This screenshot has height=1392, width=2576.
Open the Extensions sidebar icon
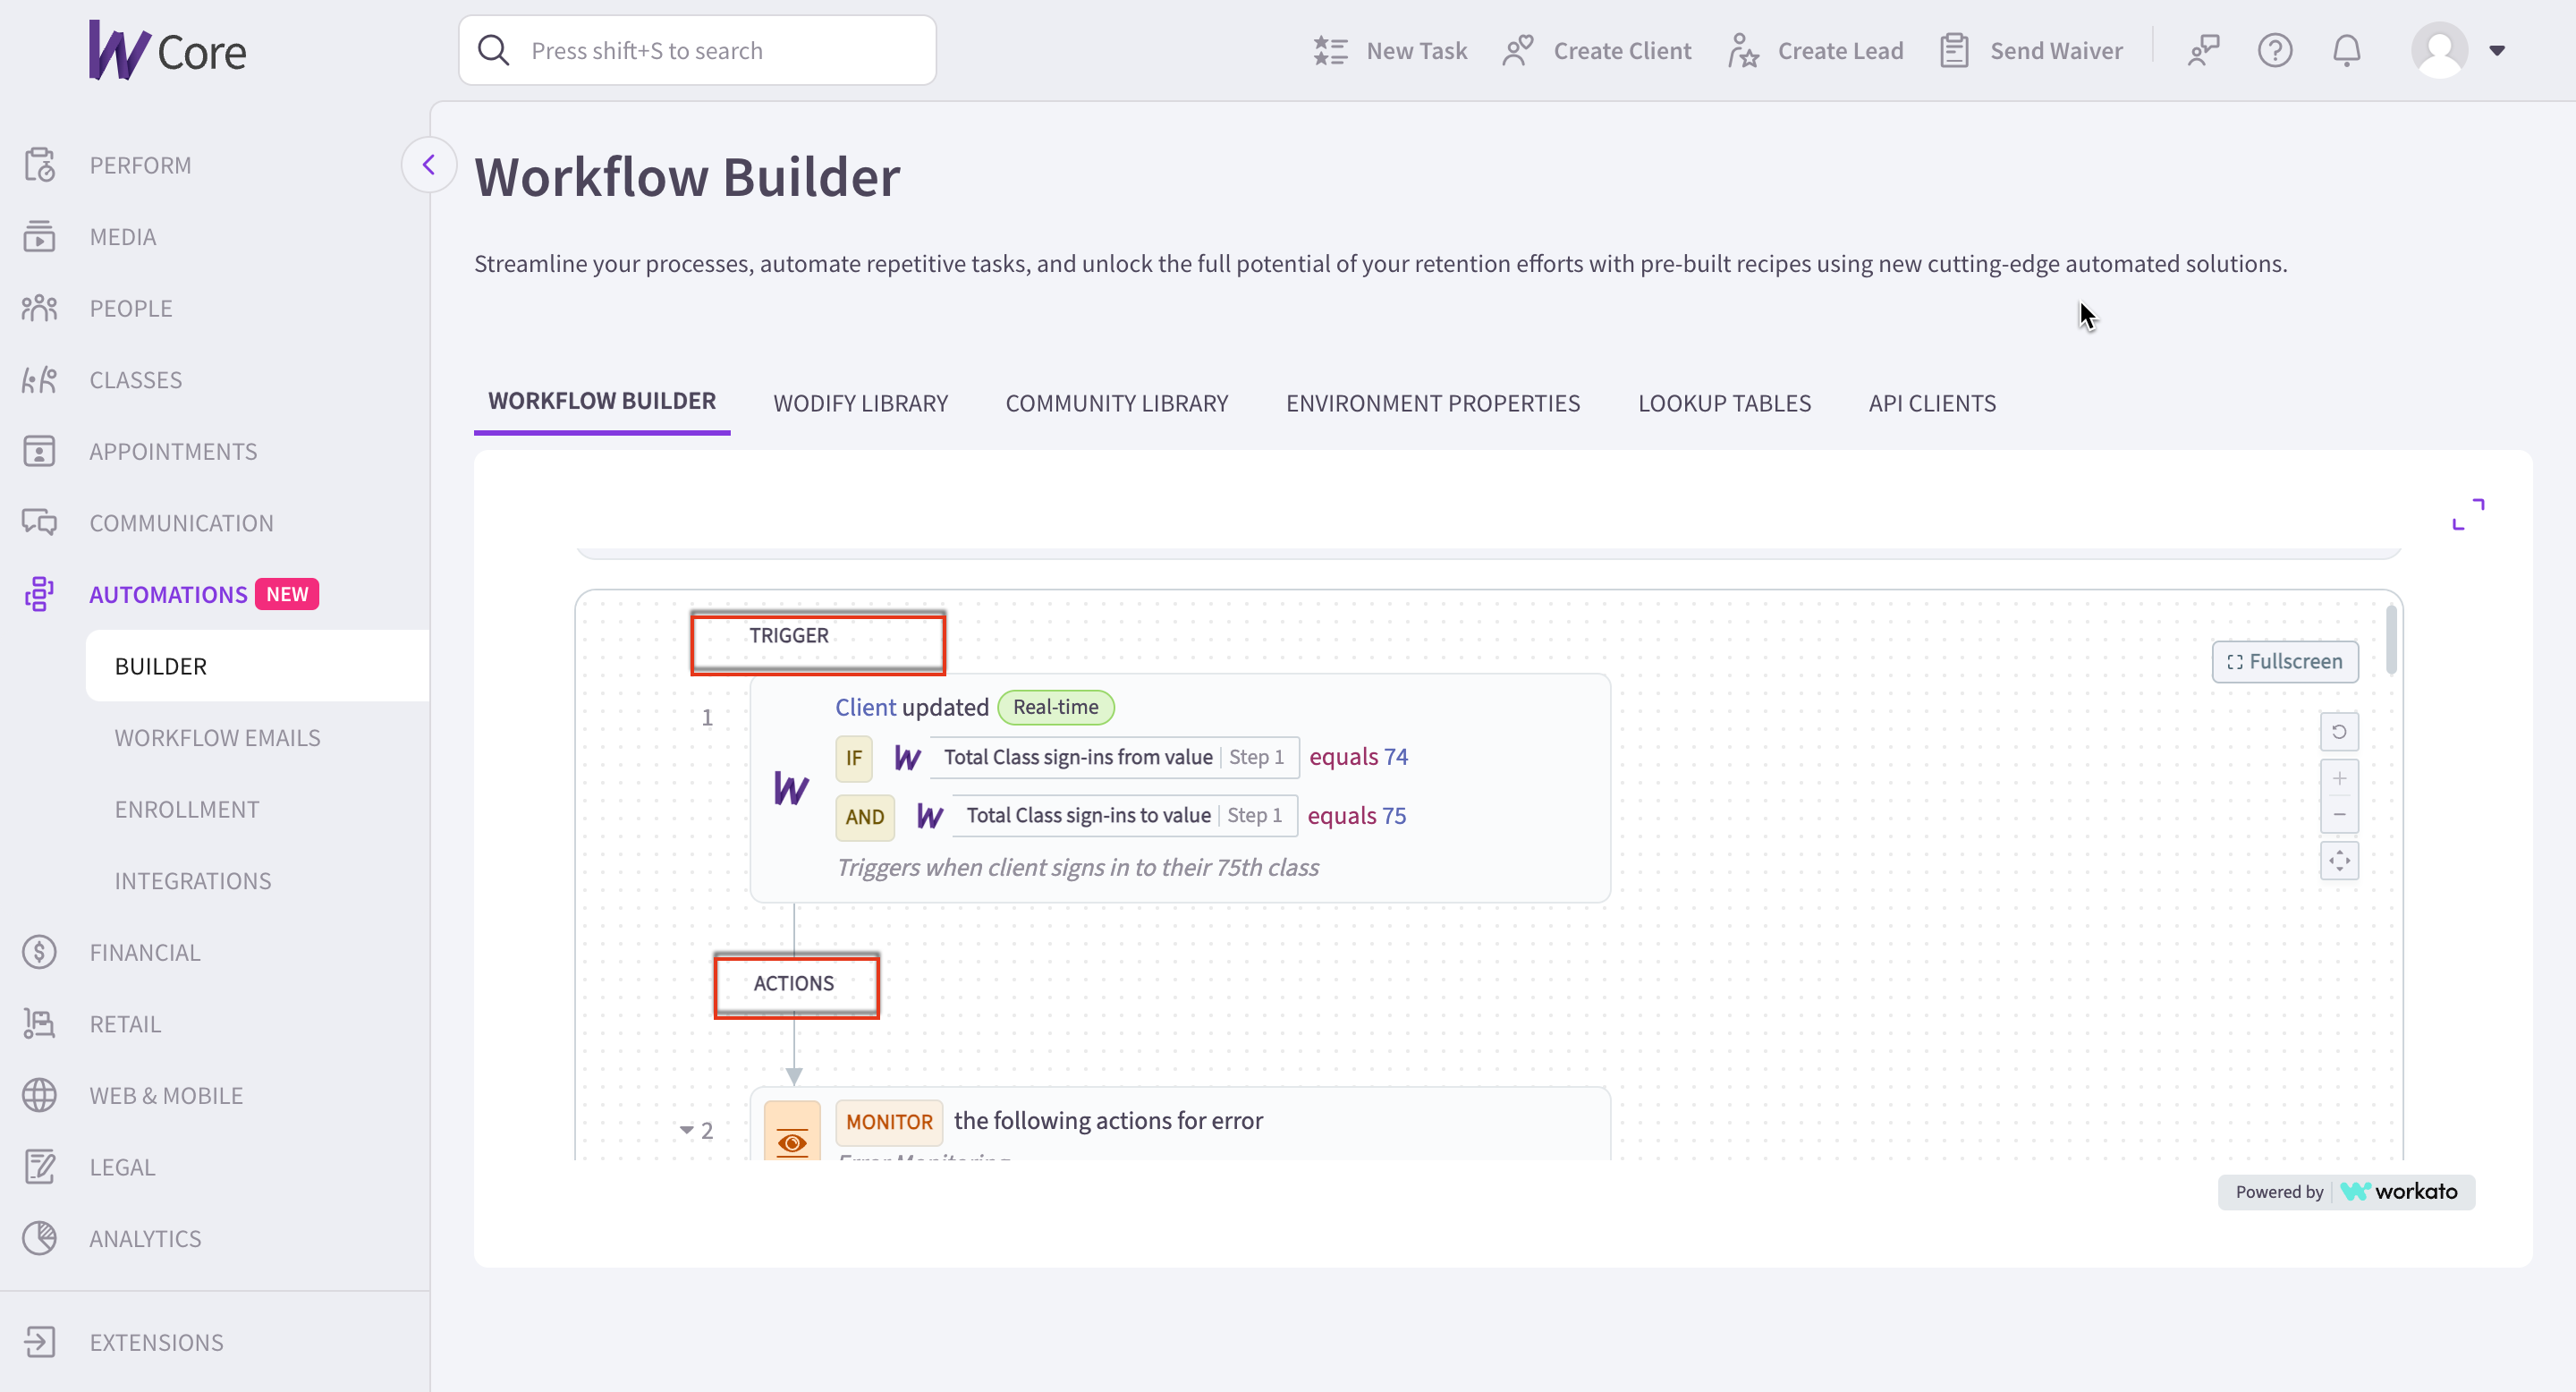[40, 1342]
